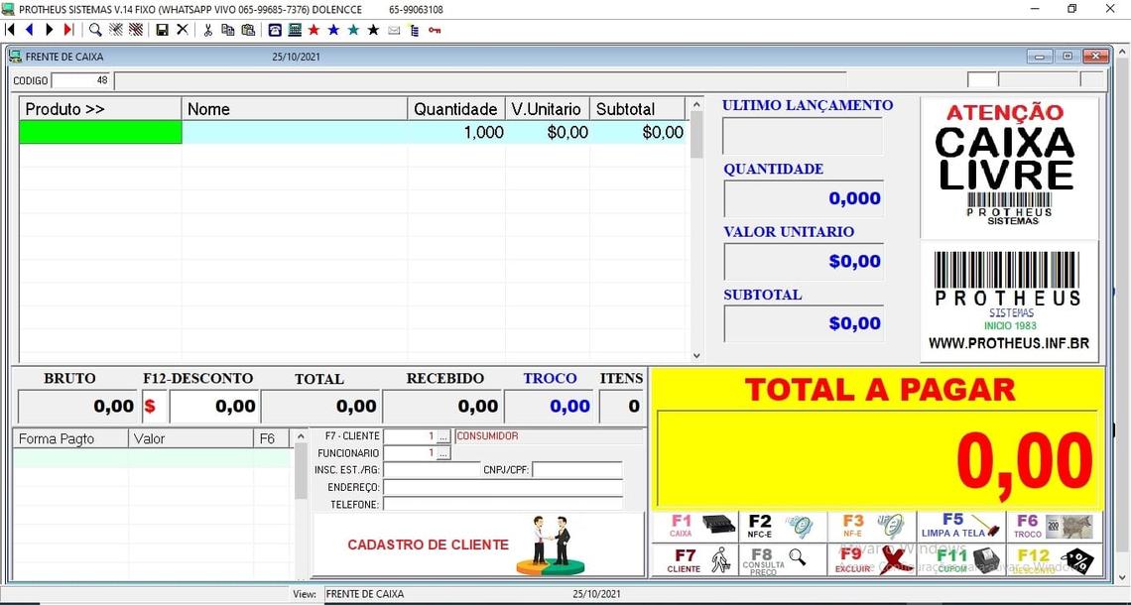Click the F6 column header in payment grid

tap(271, 438)
